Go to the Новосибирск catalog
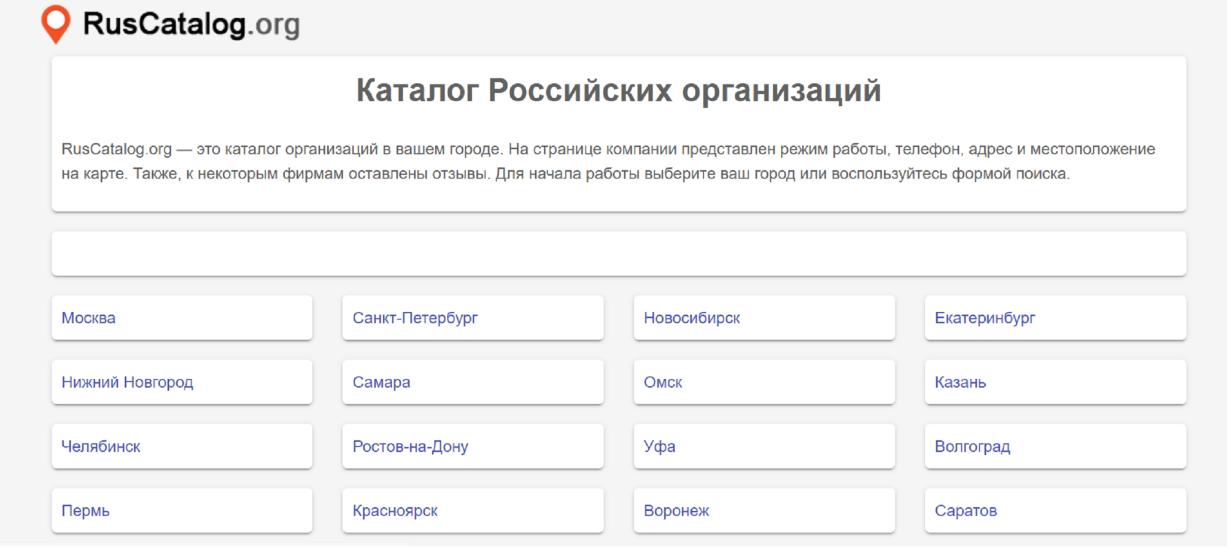Image resolution: width=1227 pixels, height=547 pixels. (692, 318)
